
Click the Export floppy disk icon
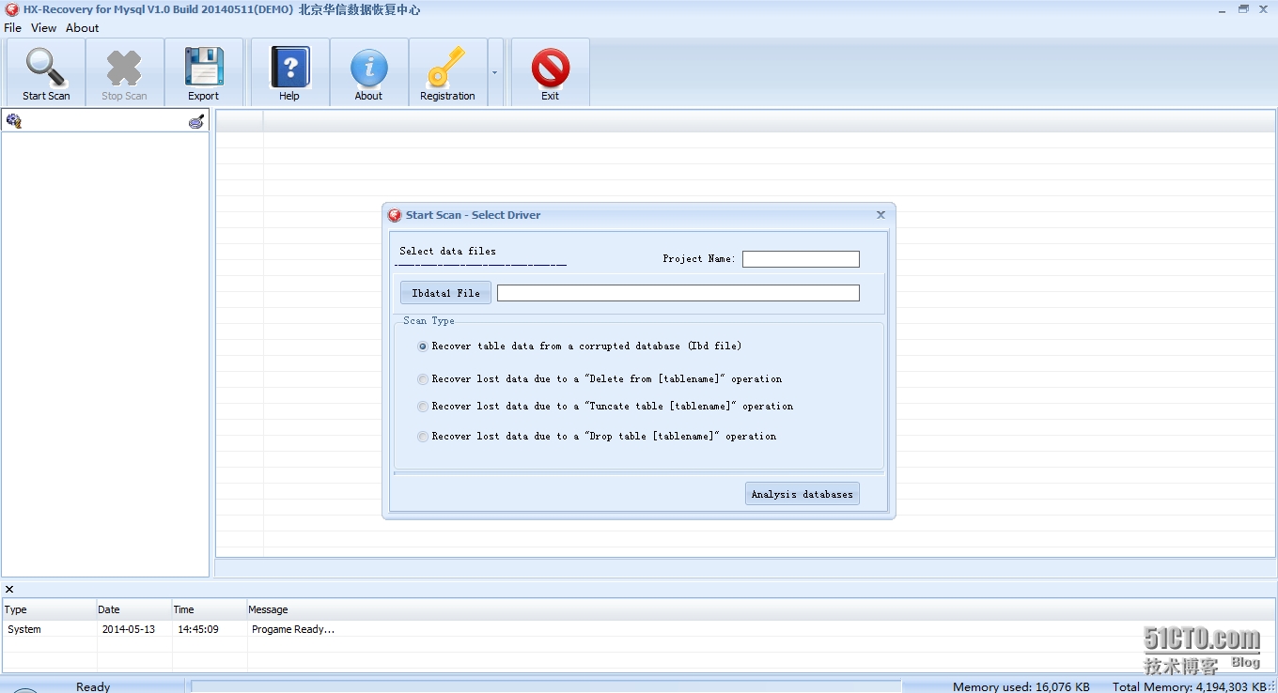coord(204,68)
